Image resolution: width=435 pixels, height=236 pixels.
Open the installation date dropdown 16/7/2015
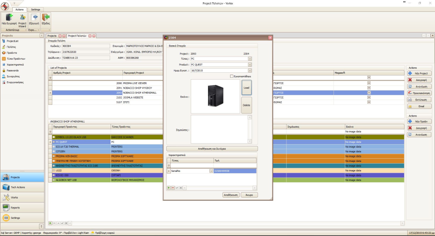pos(250,71)
